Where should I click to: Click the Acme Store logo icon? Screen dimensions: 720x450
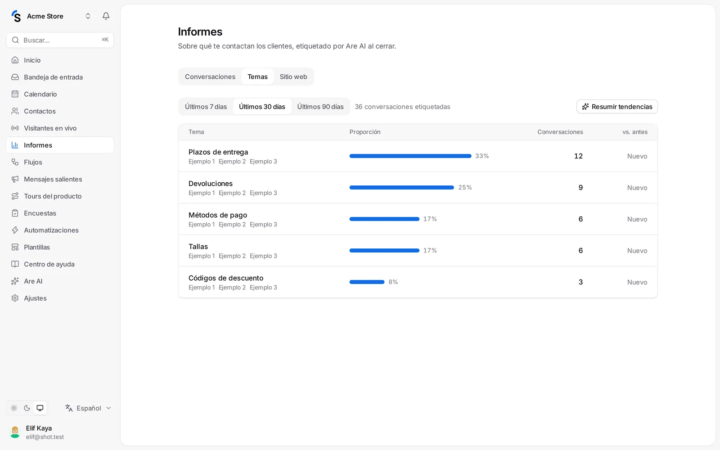(x=16, y=16)
